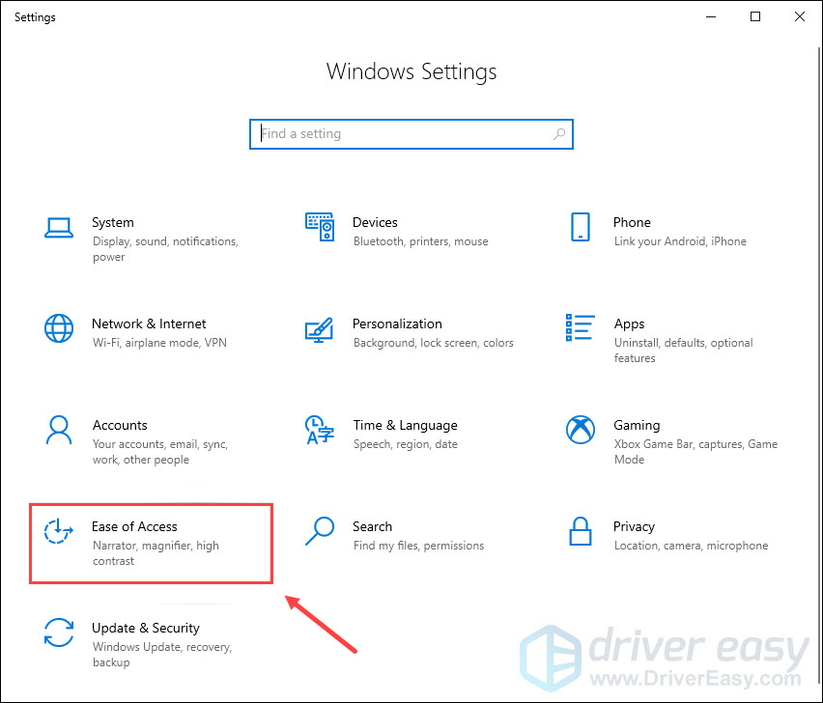Select the Search magnifier category icon
This screenshot has height=703, width=823.
320,531
